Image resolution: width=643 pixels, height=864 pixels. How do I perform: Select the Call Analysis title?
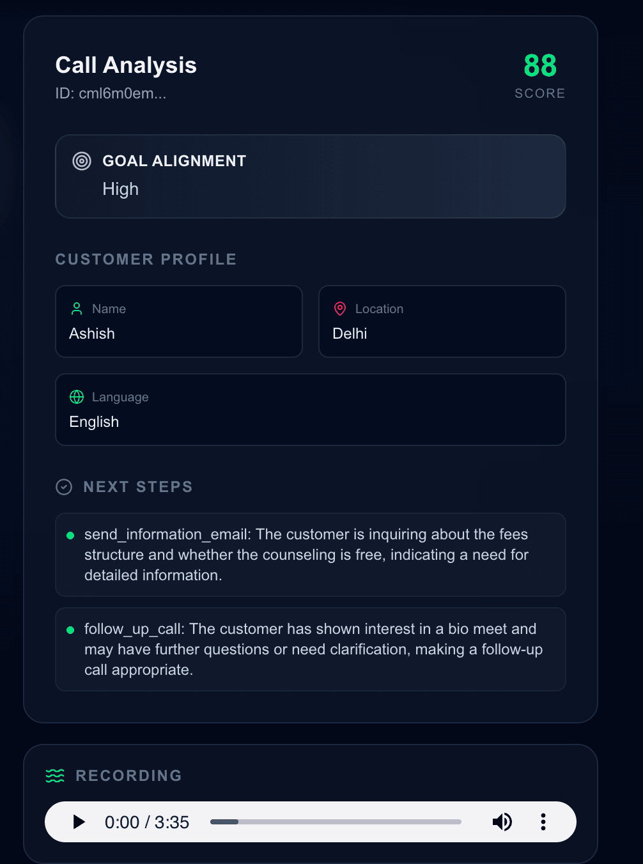(125, 65)
